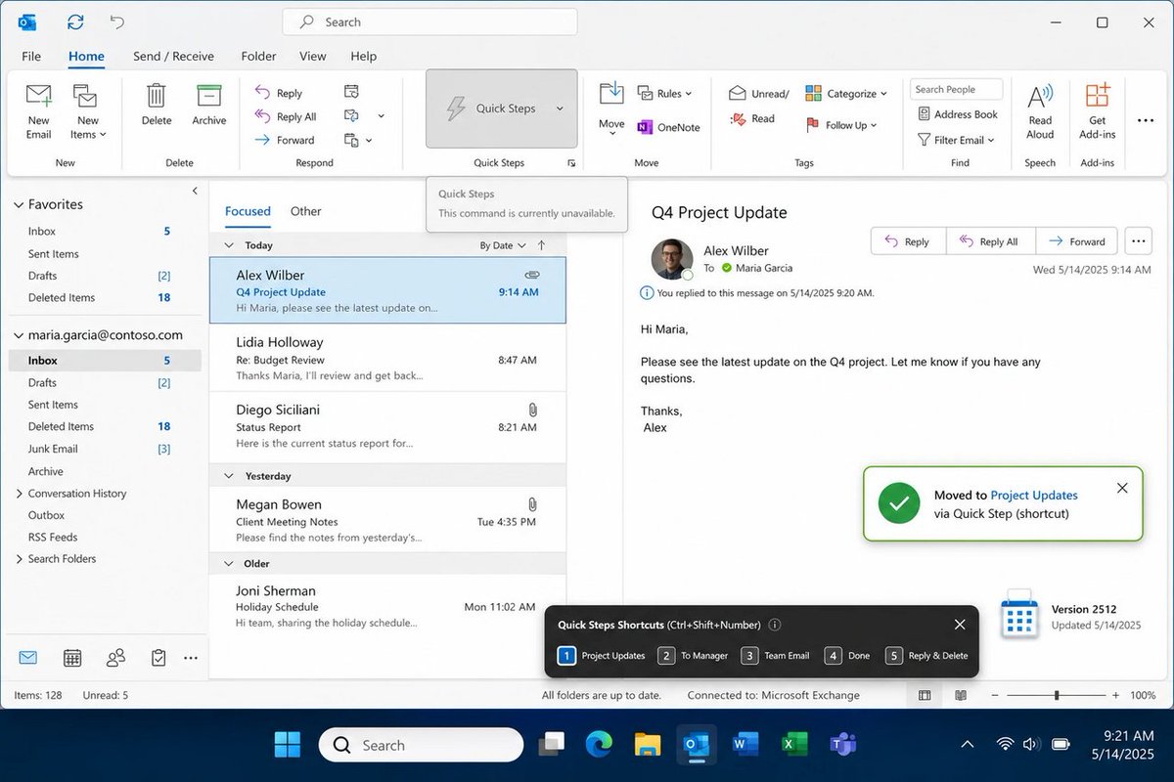Click the Project Updates link in notification
The width and height of the screenshot is (1174, 782).
1034,496
